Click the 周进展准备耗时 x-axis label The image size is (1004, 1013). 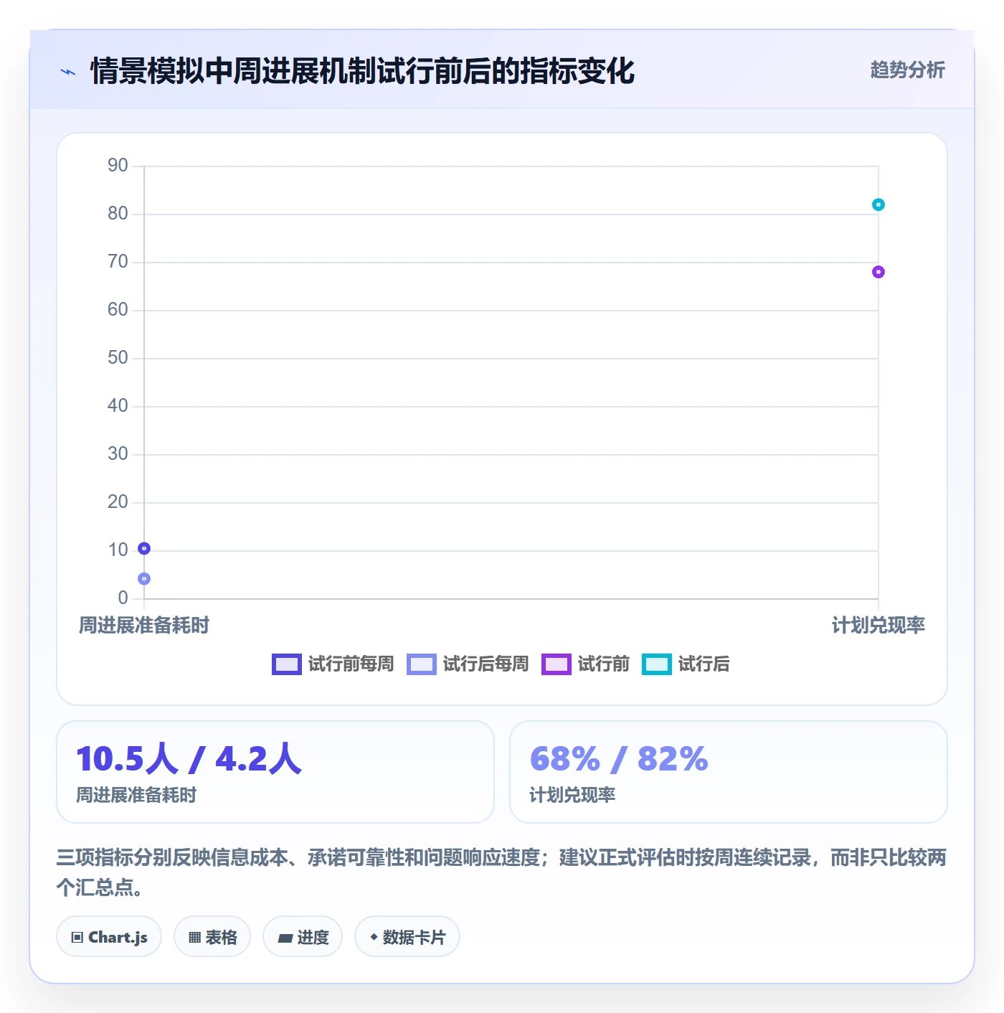144,626
